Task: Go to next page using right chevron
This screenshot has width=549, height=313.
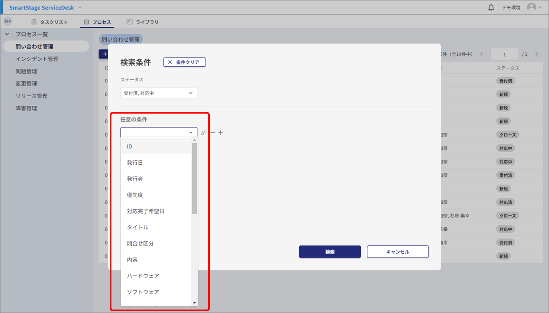Action: pos(536,54)
